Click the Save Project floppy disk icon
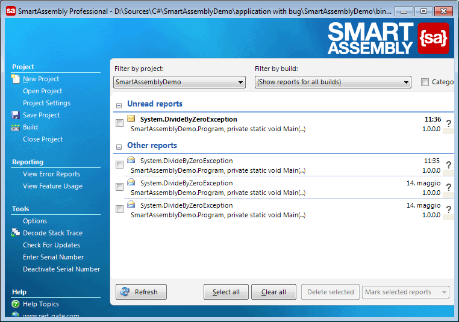Image resolution: width=459 pixels, height=322 pixels. click(x=15, y=115)
